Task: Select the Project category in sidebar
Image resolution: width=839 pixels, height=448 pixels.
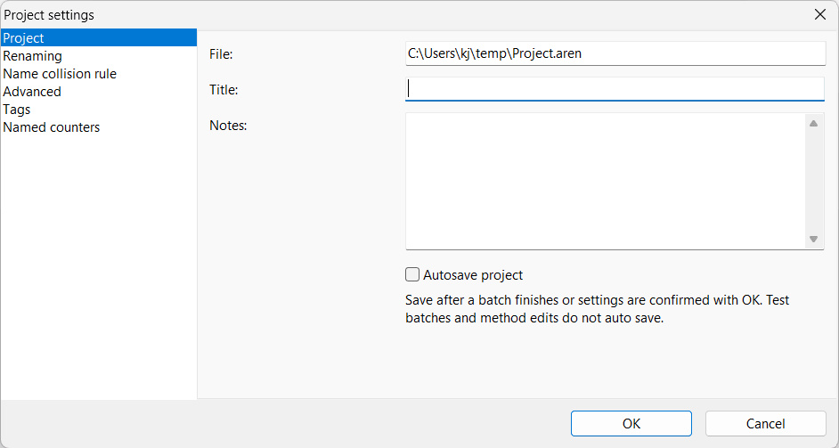Action: [99, 38]
